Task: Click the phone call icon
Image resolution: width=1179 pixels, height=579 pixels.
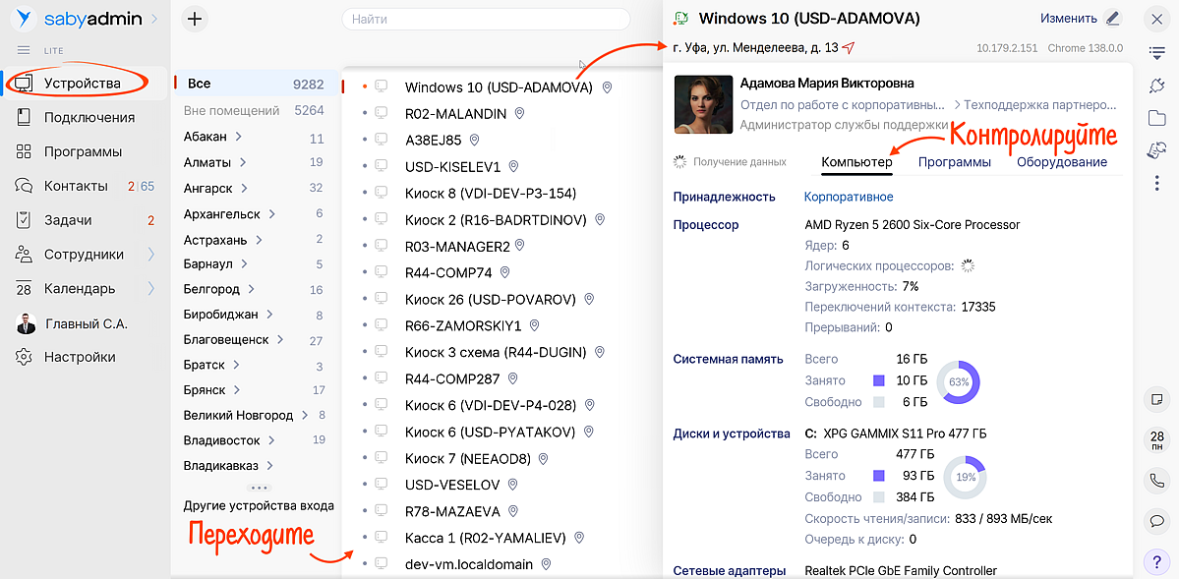Action: pyautogui.click(x=1156, y=480)
